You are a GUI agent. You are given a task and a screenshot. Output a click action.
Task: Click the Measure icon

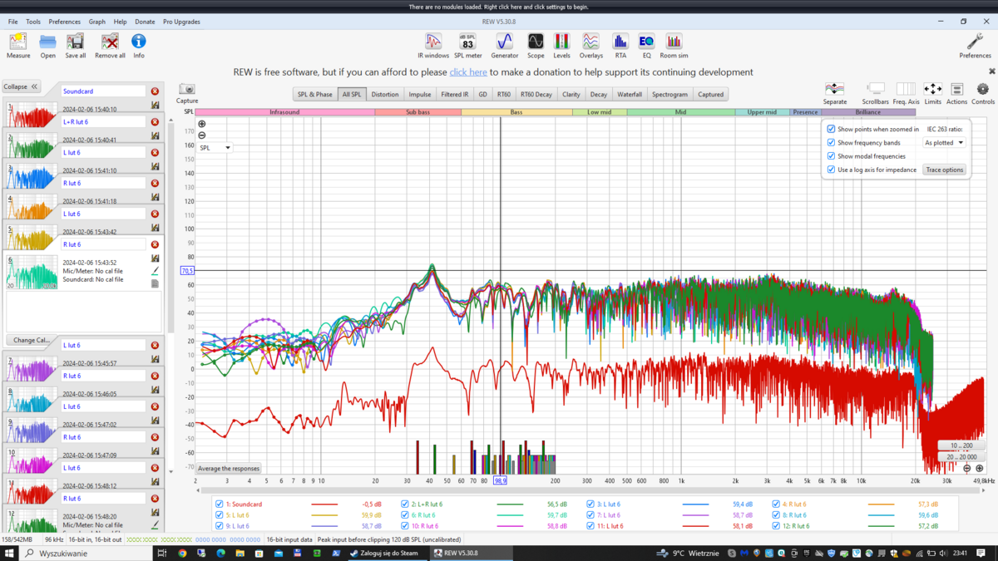pyautogui.click(x=18, y=45)
